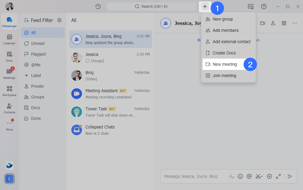Click the Search bar field
Viewport: 303px width, 190px height.
[x=151, y=7]
